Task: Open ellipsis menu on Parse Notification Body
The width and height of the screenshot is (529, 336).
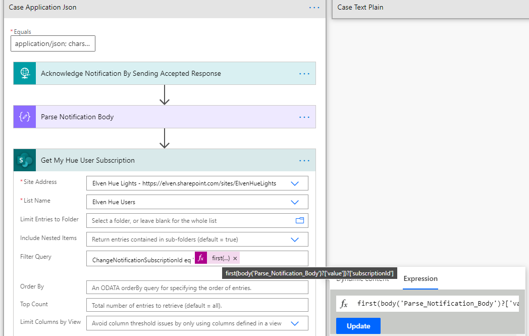Action: (304, 117)
